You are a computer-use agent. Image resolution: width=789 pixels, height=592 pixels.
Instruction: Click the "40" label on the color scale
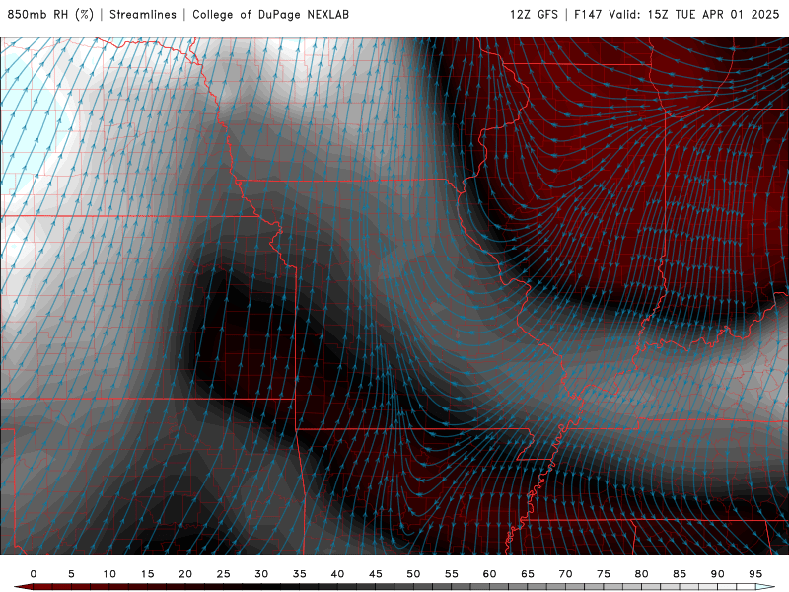point(337,574)
